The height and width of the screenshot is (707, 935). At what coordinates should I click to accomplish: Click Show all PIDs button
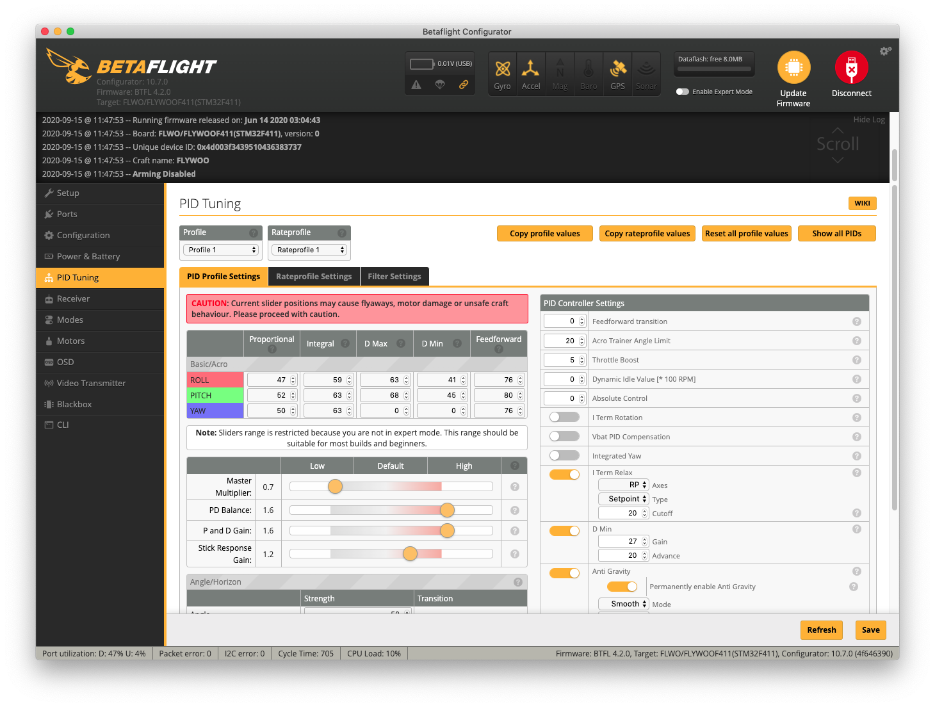[837, 234]
